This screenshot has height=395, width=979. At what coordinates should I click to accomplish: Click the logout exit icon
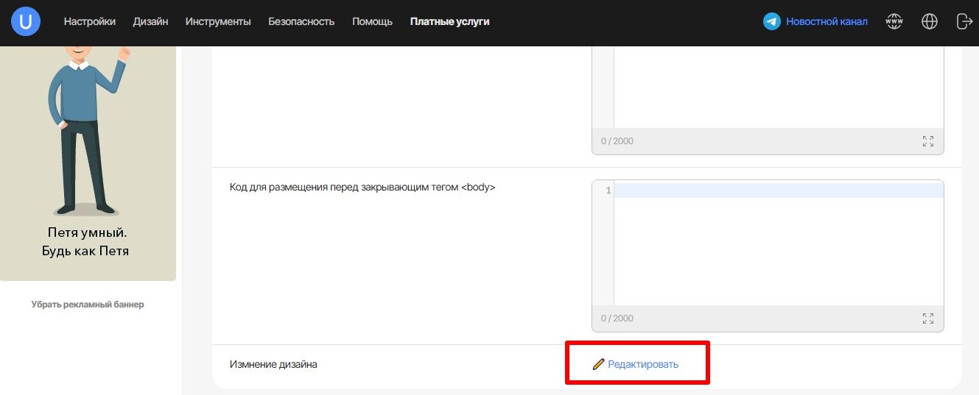point(964,22)
